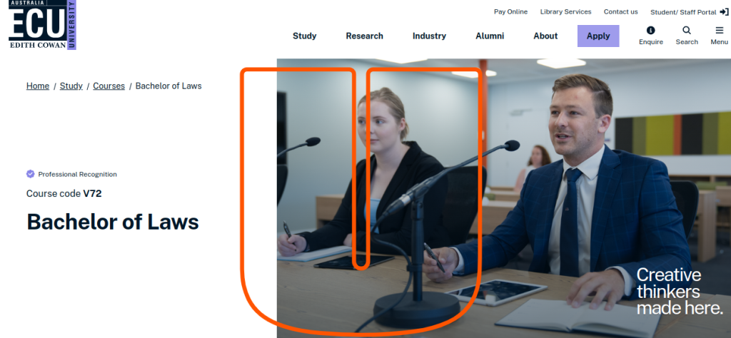Click the Student/Staff Portal login arrow icon
Viewport: 731px width, 338px height.
pyautogui.click(x=724, y=11)
